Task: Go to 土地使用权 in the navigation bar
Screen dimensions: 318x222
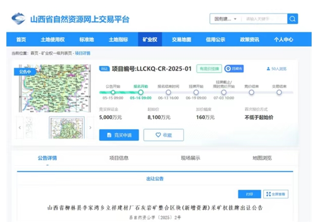Action: coord(53,39)
